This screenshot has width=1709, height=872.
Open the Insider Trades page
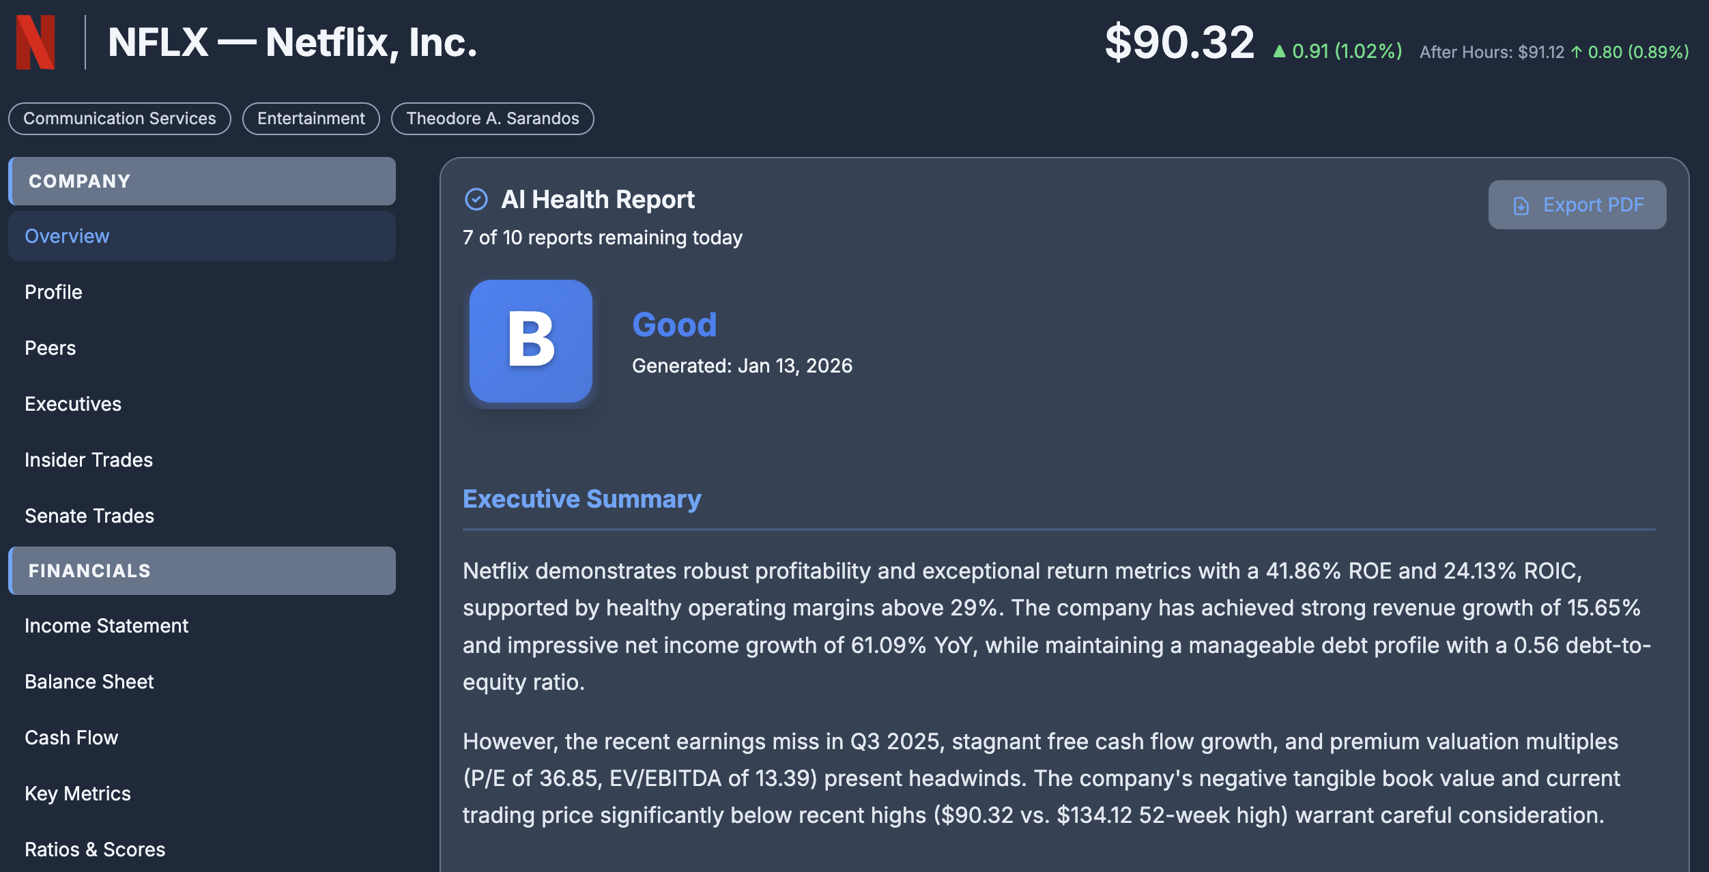pyautogui.click(x=89, y=460)
